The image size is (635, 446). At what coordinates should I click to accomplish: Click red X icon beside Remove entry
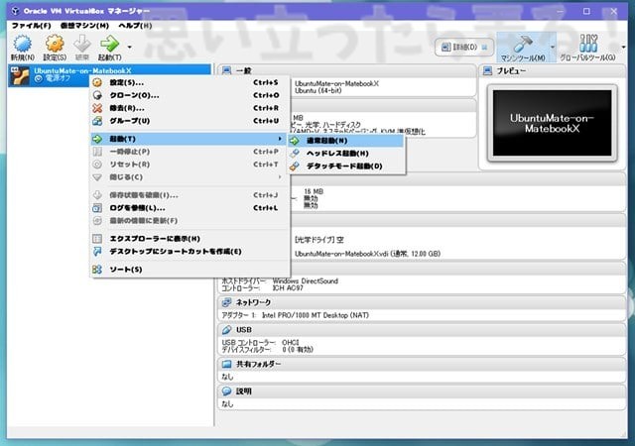pos(97,108)
